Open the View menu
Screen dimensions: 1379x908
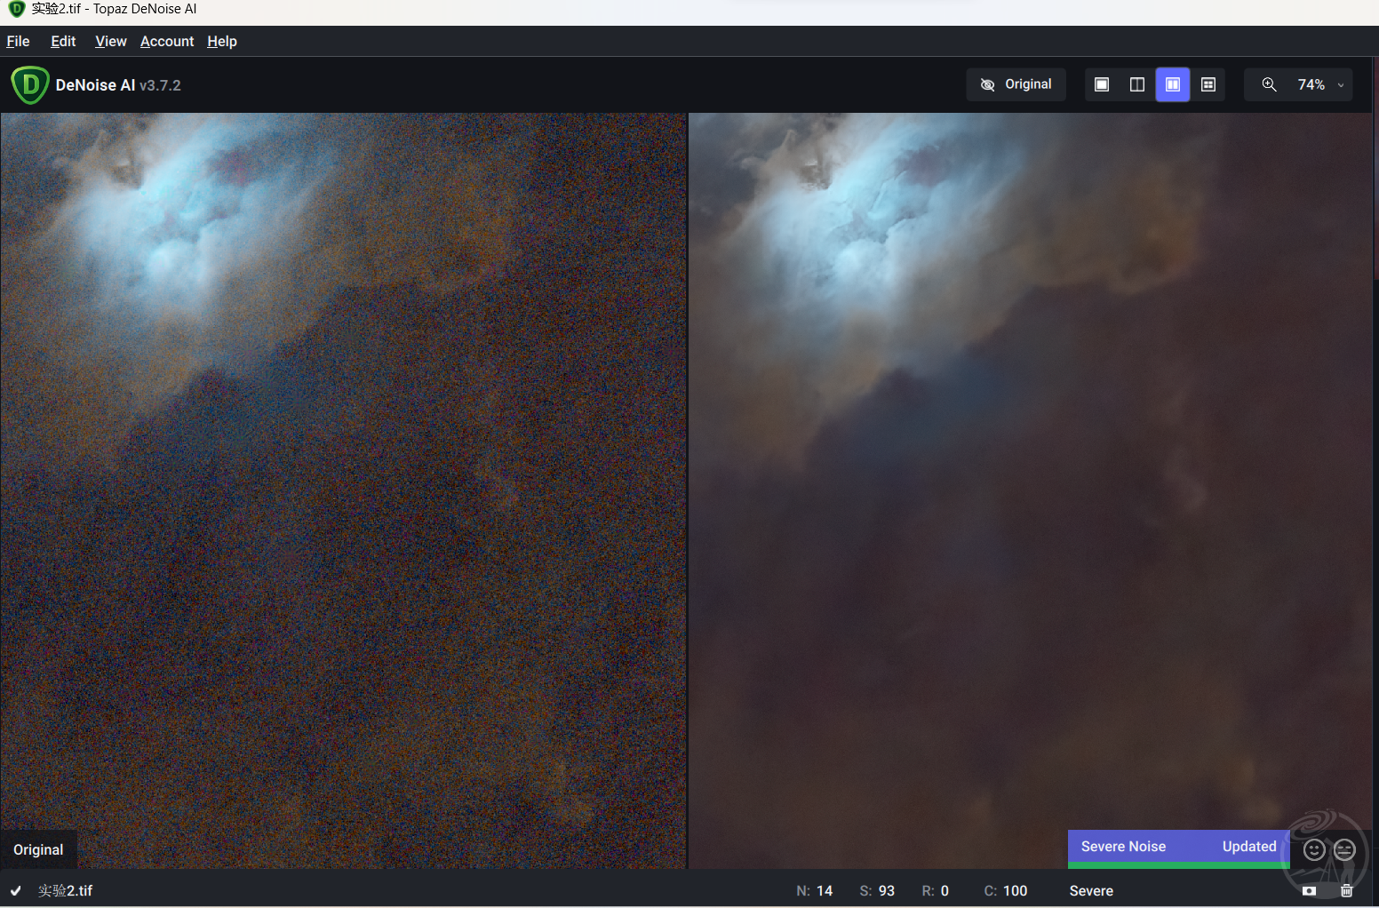pyautogui.click(x=110, y=41)
